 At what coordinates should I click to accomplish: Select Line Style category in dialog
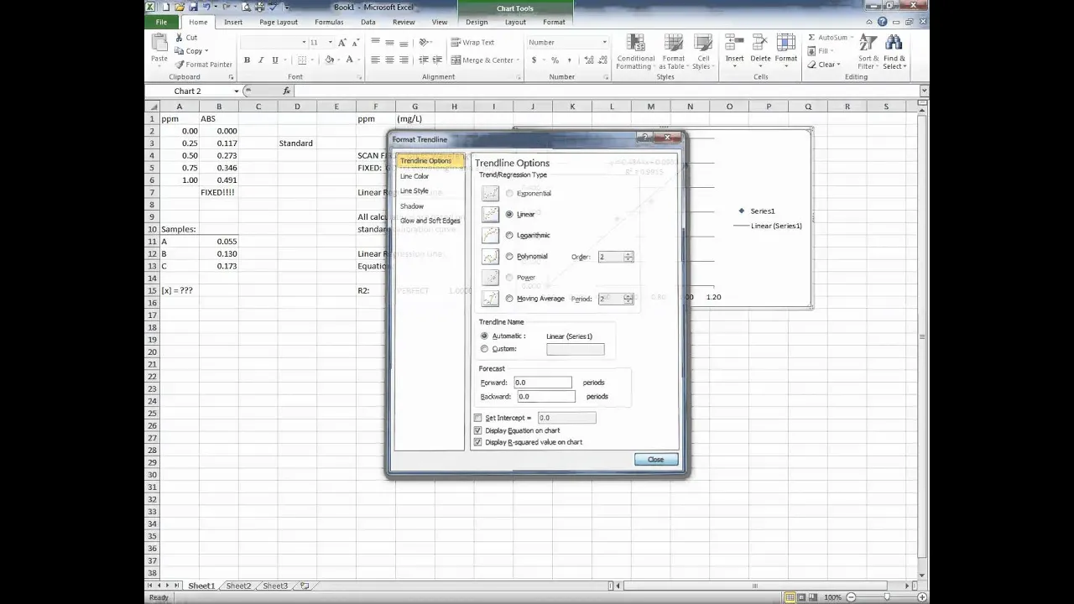click(x=414, y=191)
